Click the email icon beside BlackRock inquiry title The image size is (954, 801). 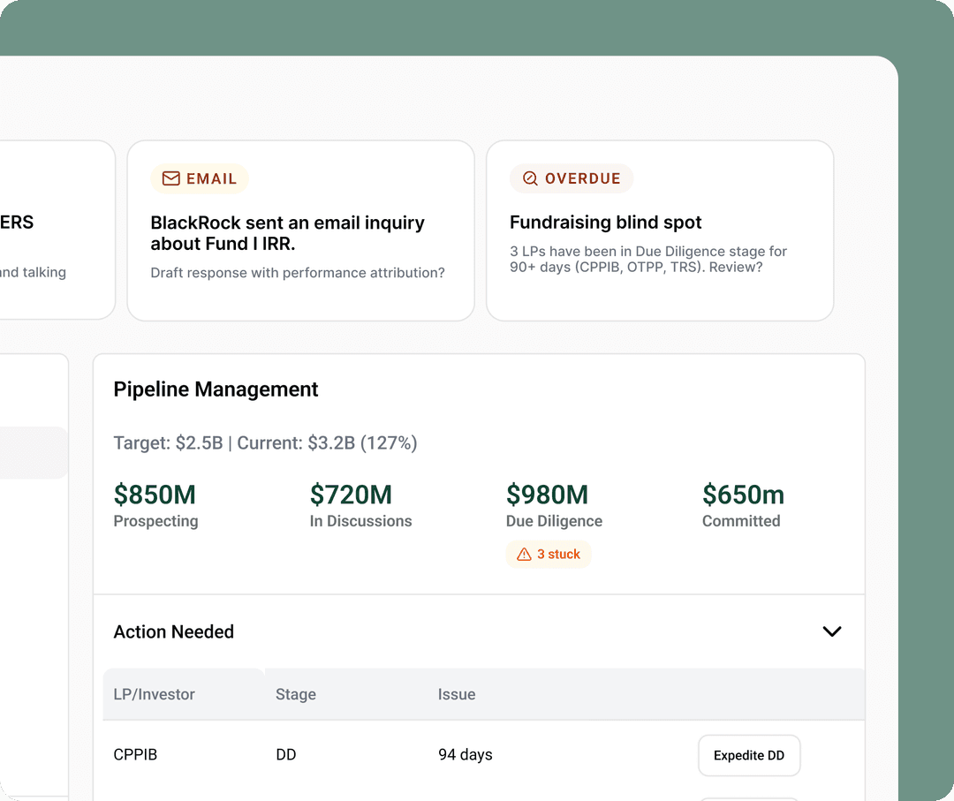pyautogui.click(x=170, y=178)
